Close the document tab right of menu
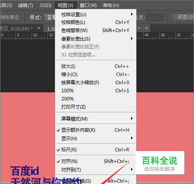The image size is (194, 184). tap(147, 28)
